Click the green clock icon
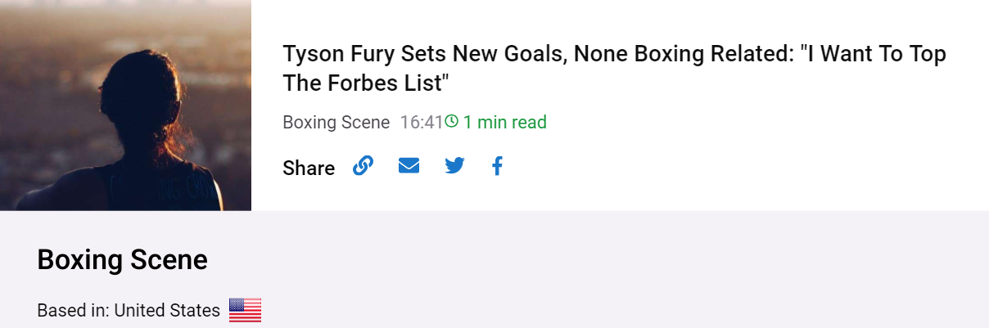This screenshot has width=989, height=328. [x=451, y=122]
